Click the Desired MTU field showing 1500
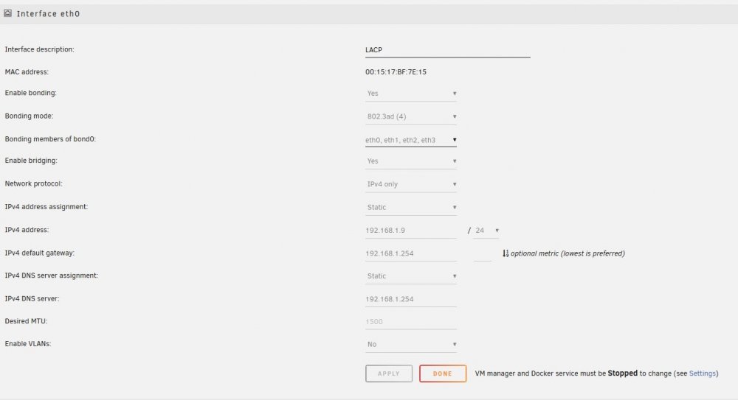This screenshot has width=738, height=400. [x=411, y=321]
